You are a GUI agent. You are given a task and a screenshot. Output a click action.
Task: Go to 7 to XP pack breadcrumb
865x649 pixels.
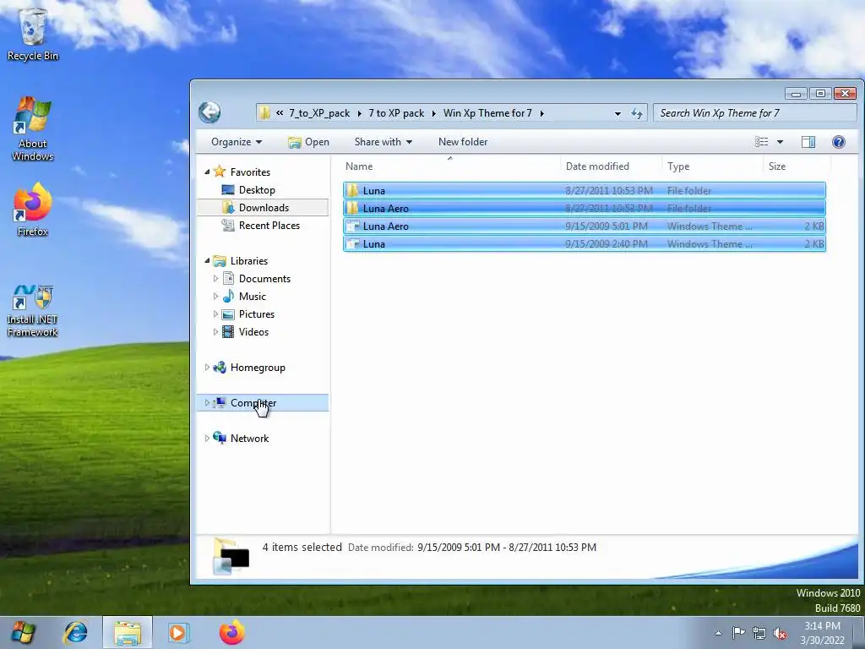point(396,113)
